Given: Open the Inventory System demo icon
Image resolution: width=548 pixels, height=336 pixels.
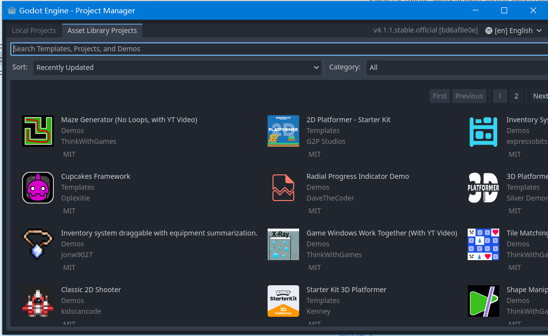Looking at the screenshot, I should (x=483, y=131).
